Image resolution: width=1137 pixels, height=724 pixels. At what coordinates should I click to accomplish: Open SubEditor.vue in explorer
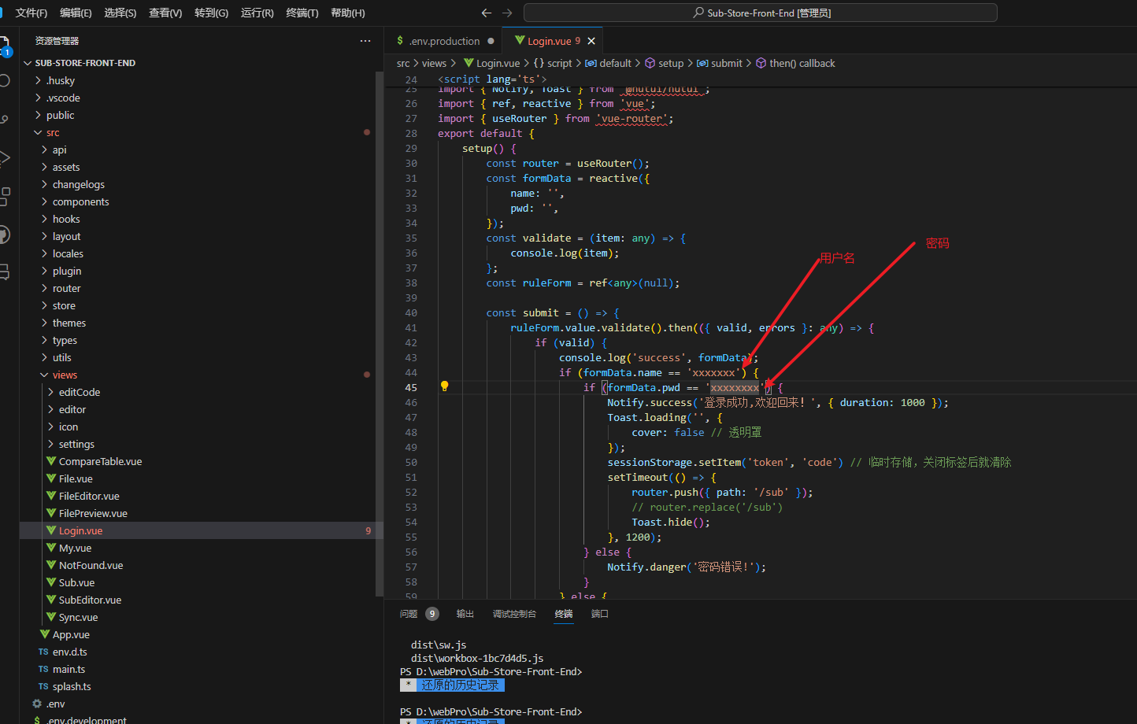90,600
